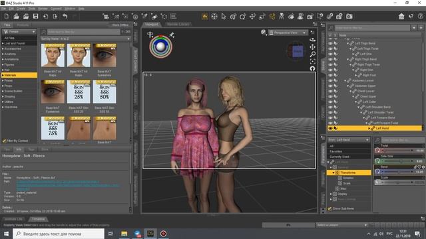Image resolution: width=426 pixels, height=239 pixels.
Task: Click the view cube in viewport
Action: coord(298,51)
